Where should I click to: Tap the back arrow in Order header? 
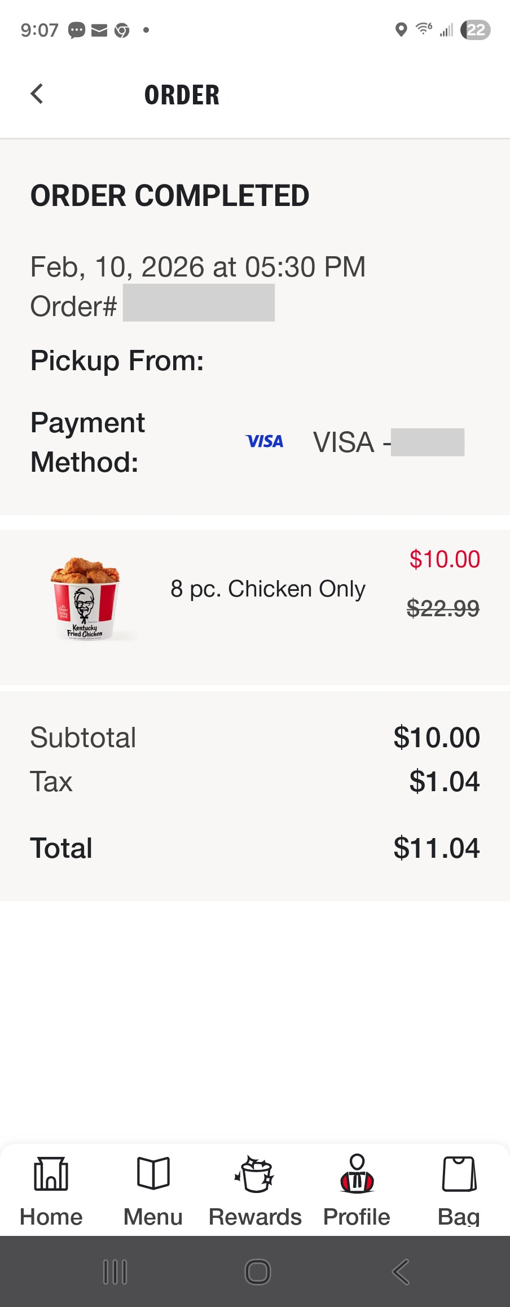coord(37,94)
